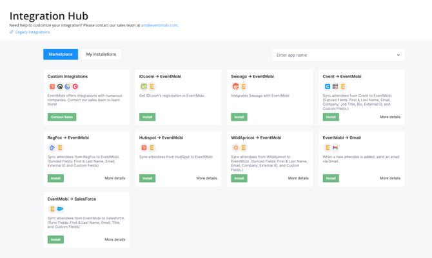Open the Legacy Integrations link
432x258 pixels.
click(x=32, y=32)
